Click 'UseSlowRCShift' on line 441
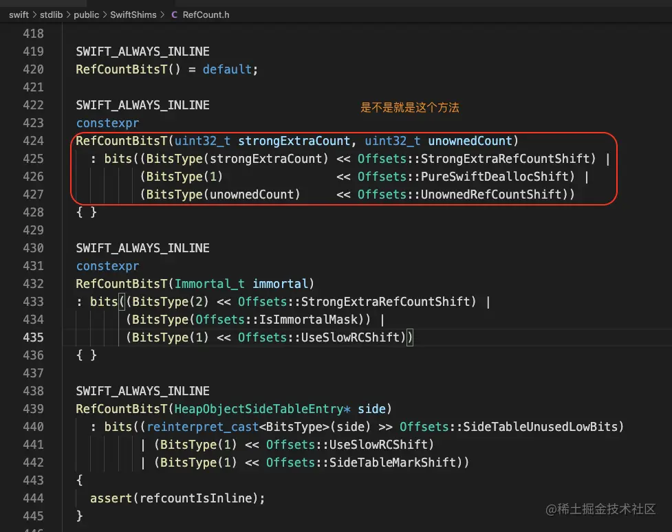672x532 pixels. point(378,445)
